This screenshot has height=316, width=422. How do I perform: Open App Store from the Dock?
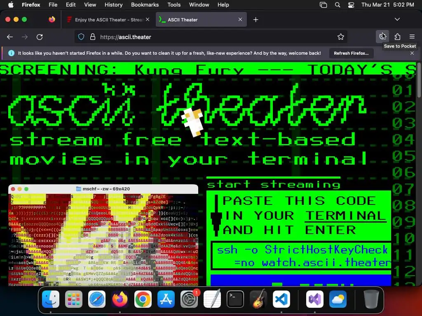(166, 299)
